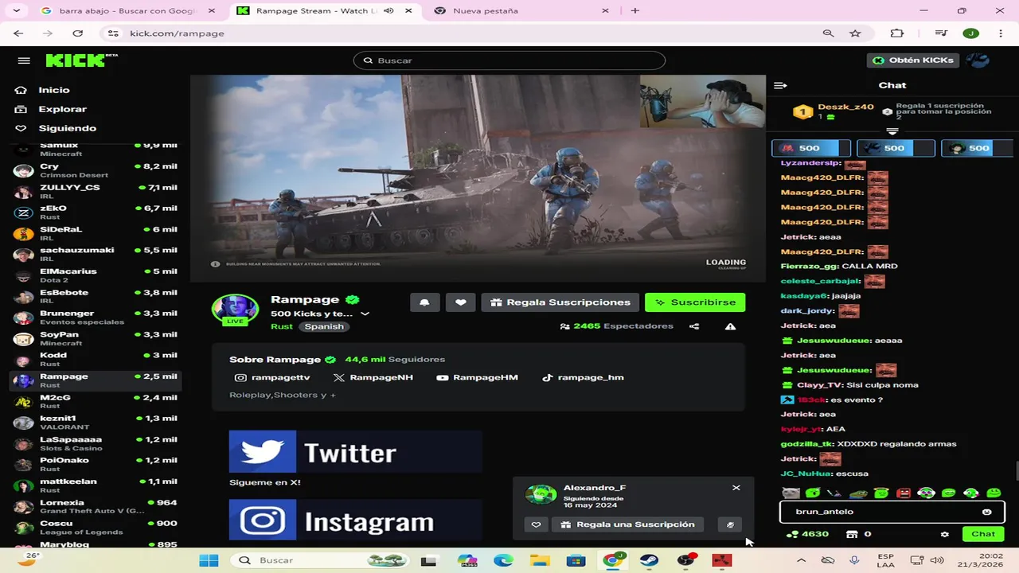Focus the Buscar search field on Kick

(509, 60)
